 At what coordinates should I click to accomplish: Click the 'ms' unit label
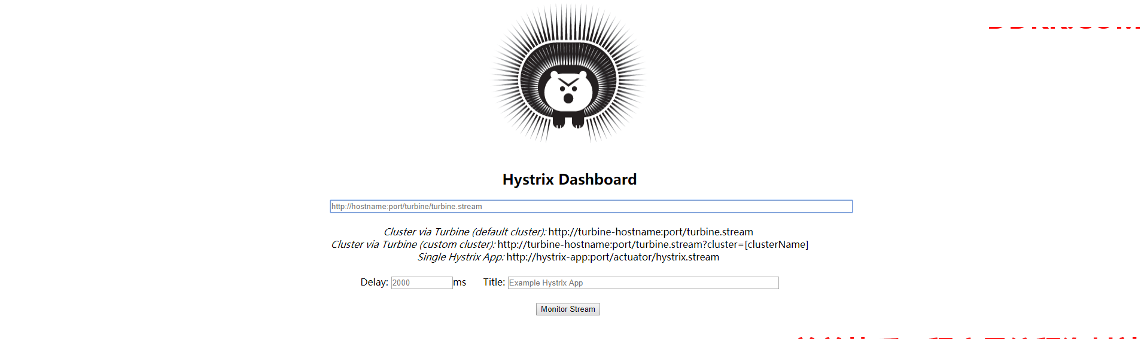point(460,282)
